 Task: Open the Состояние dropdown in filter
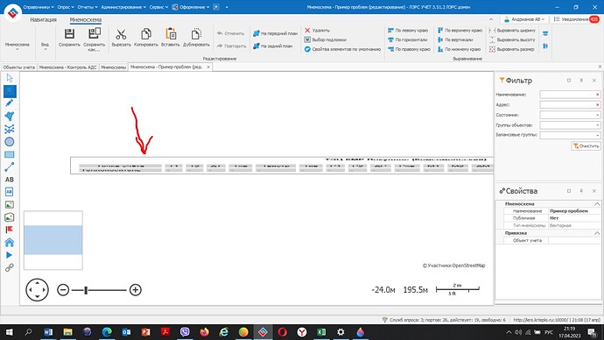pyautogui.click(x=570, y=115)
